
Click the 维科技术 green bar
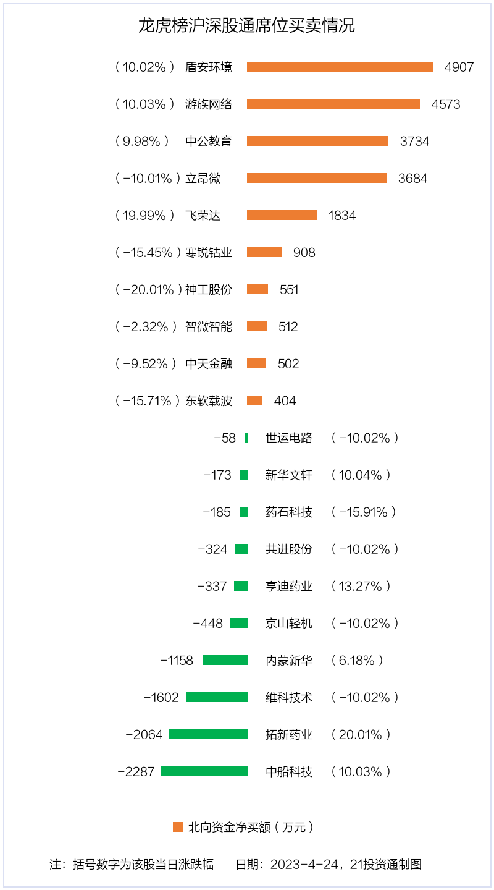click(217, 697)
